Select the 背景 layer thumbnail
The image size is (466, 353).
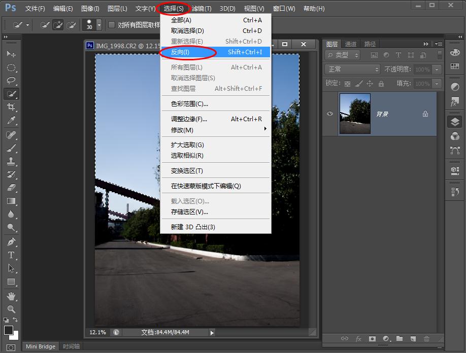pyautogui.click(x=355, y=114)
